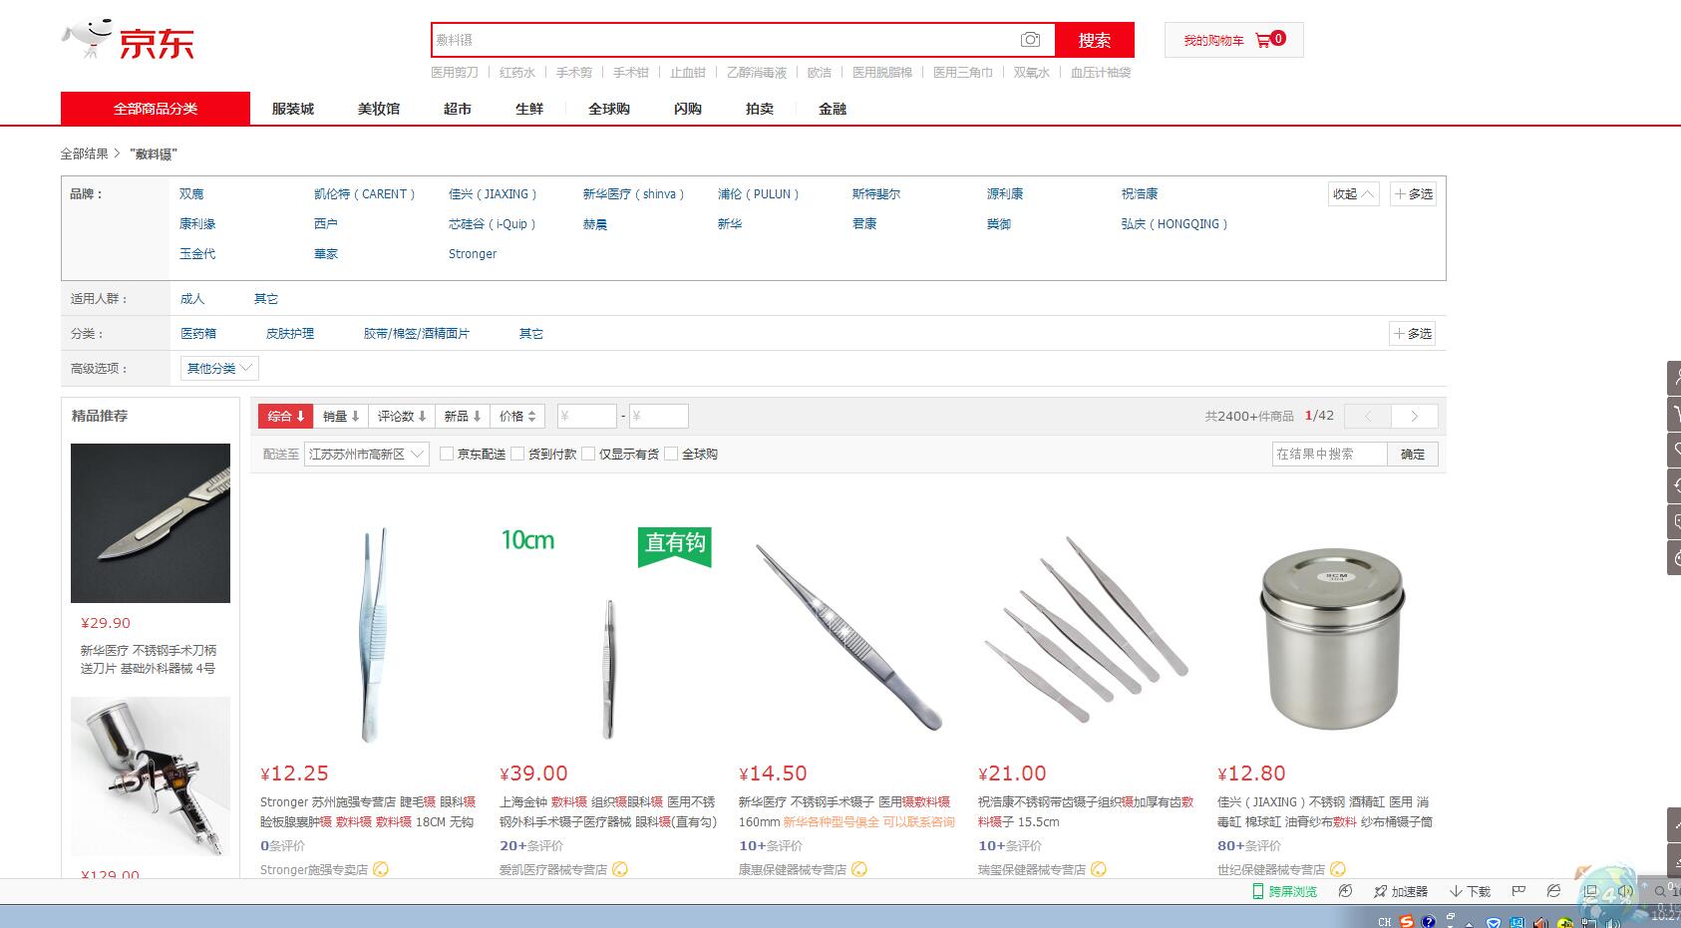The width and height of the screenshot is (1681, 928).
Task: Open the 全部商品分类 menu
Action: click(x=156, y=109)
